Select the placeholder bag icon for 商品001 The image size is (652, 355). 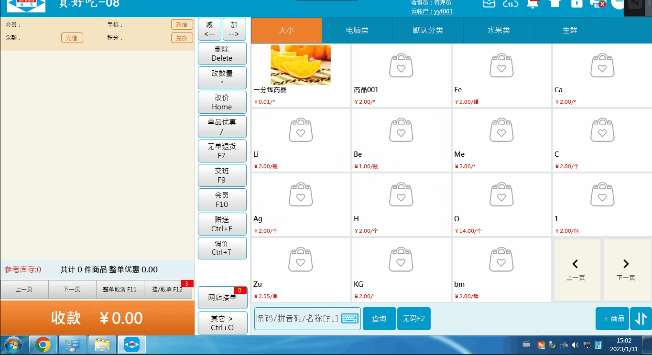point(401,65)
